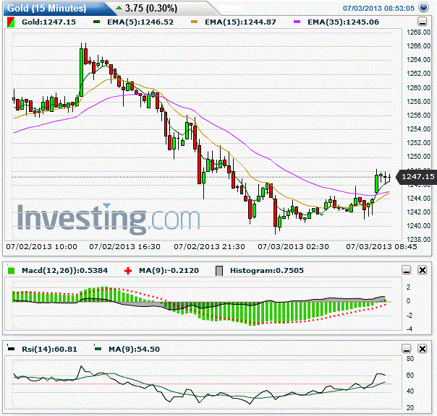Minimize the MACD indicator panel
437x416 pixels.
pyautogui.click(x=407, y=270)
